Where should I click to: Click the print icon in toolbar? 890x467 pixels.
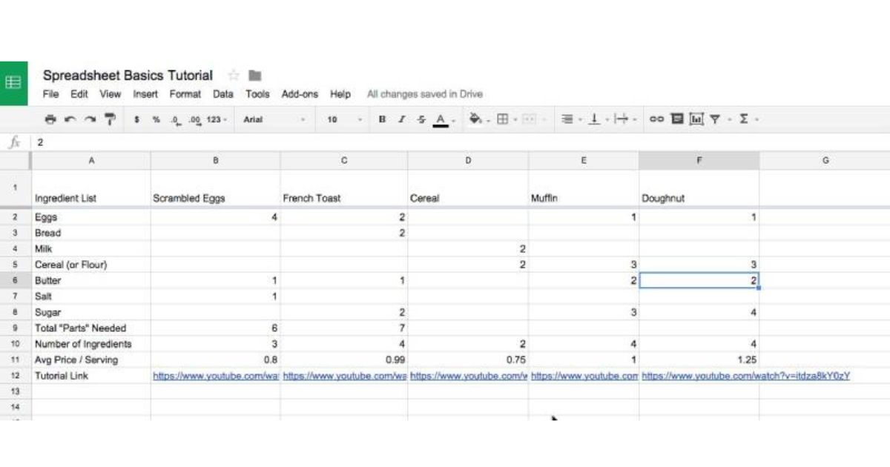click(50, 119)
